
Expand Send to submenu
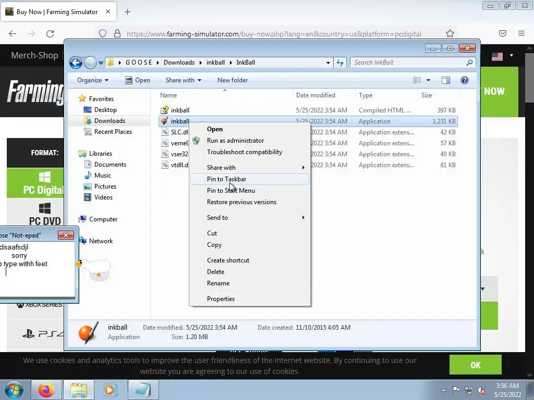tap(250, 218)
